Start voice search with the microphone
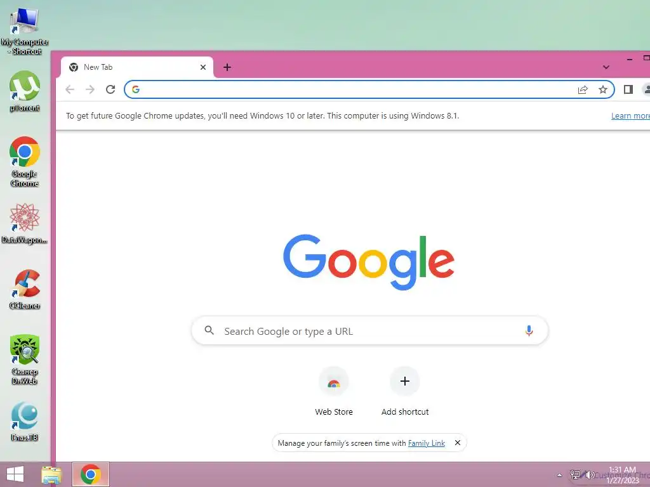This screenshot has width=650, height=487. 529,330
